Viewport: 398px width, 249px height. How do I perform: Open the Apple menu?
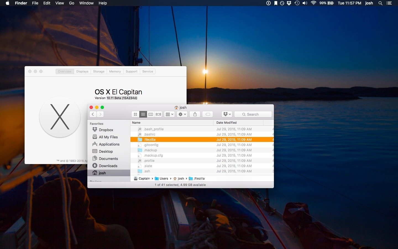[7, 3]
